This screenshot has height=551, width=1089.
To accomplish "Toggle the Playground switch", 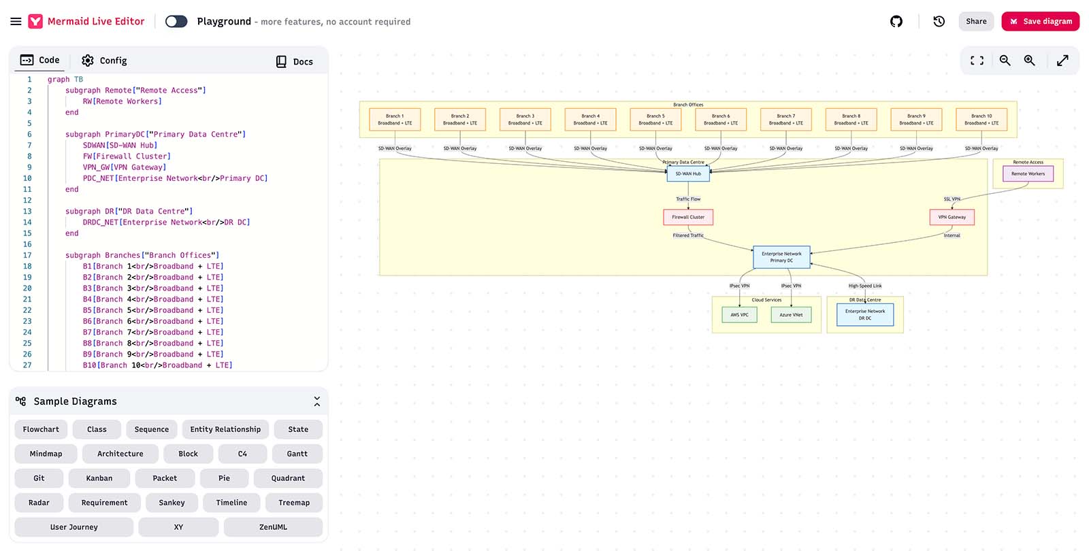I will pos(176,21).
